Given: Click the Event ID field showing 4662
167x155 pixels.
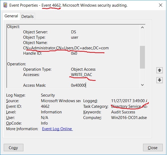Looking at the screenshot, I should [x=45, y=106].
